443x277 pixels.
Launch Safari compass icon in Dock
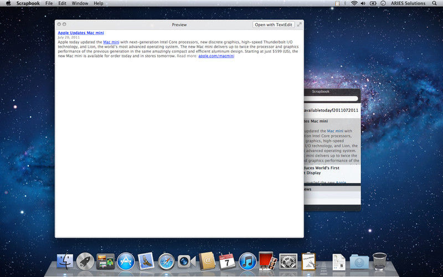pos(166,261)
